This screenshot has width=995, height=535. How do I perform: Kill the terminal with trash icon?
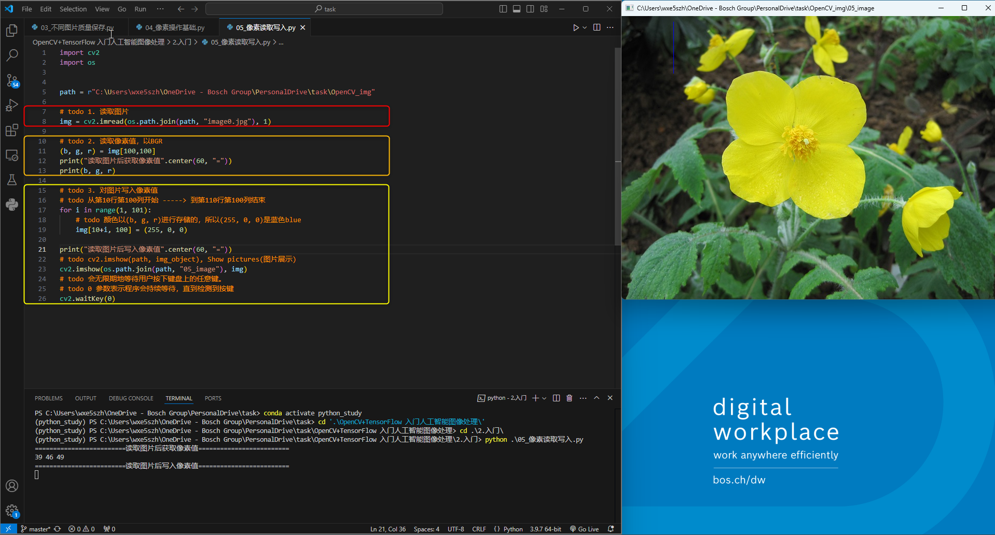pyautogui.click(x=570, y=398)
